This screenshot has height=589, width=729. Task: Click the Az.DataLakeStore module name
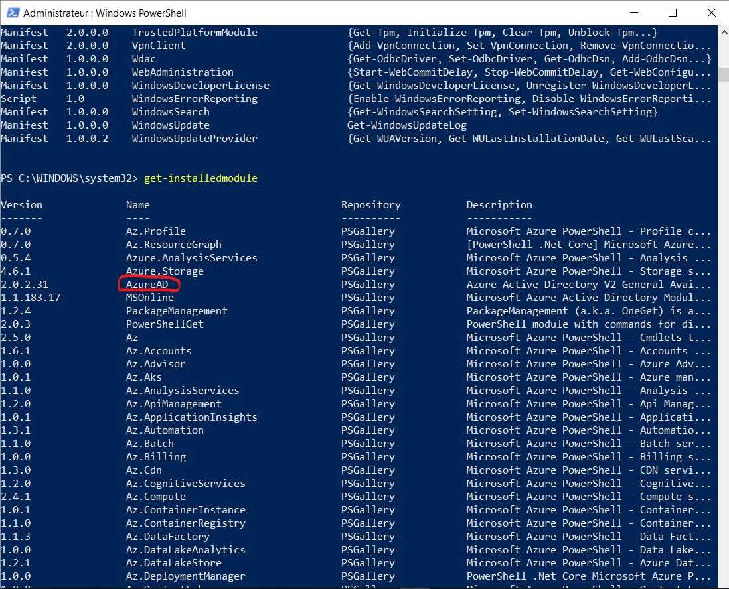(173, 563)
